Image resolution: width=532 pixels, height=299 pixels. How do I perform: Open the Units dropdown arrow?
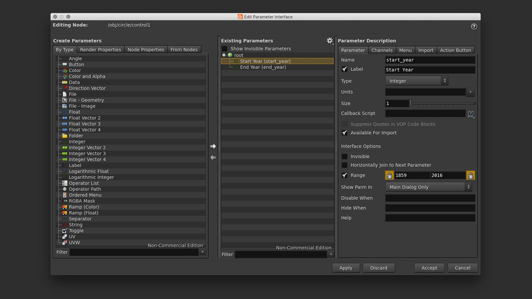tap(470, 92)
